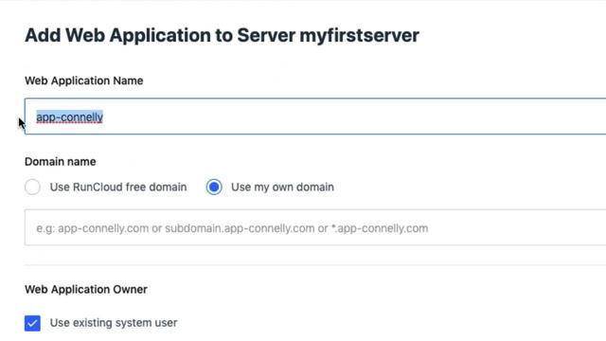Click the 'Use existing system user' label text
The image size is (606, 341).
114,323
